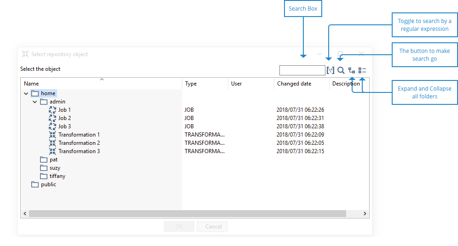This screenshot has height=246, width=458.
Task: Select the admin folder icon
Action: point(44,102)
